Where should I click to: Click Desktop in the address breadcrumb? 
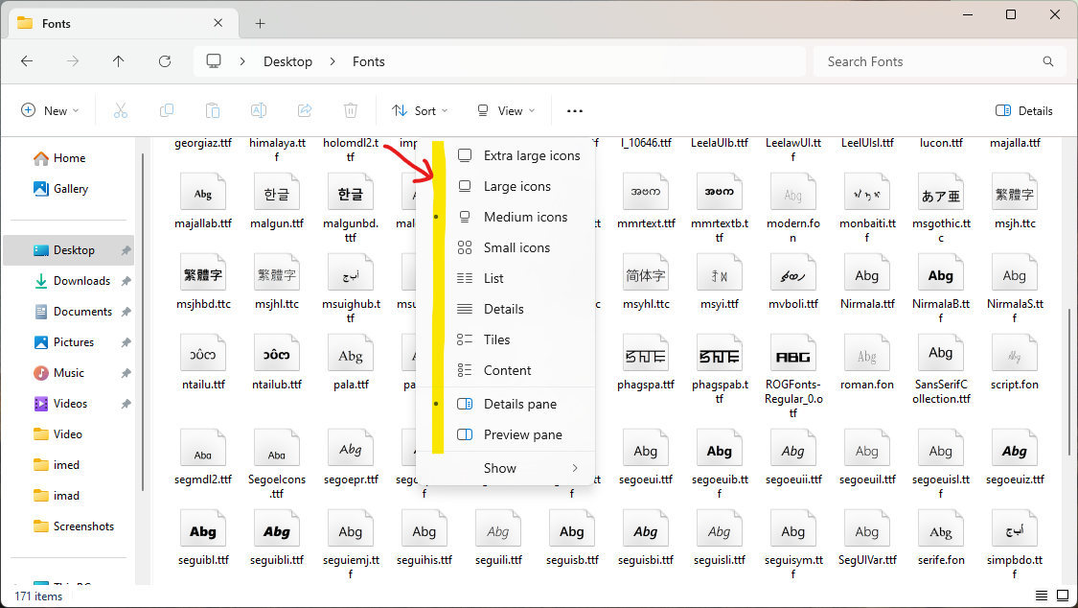tap(287, 61)
